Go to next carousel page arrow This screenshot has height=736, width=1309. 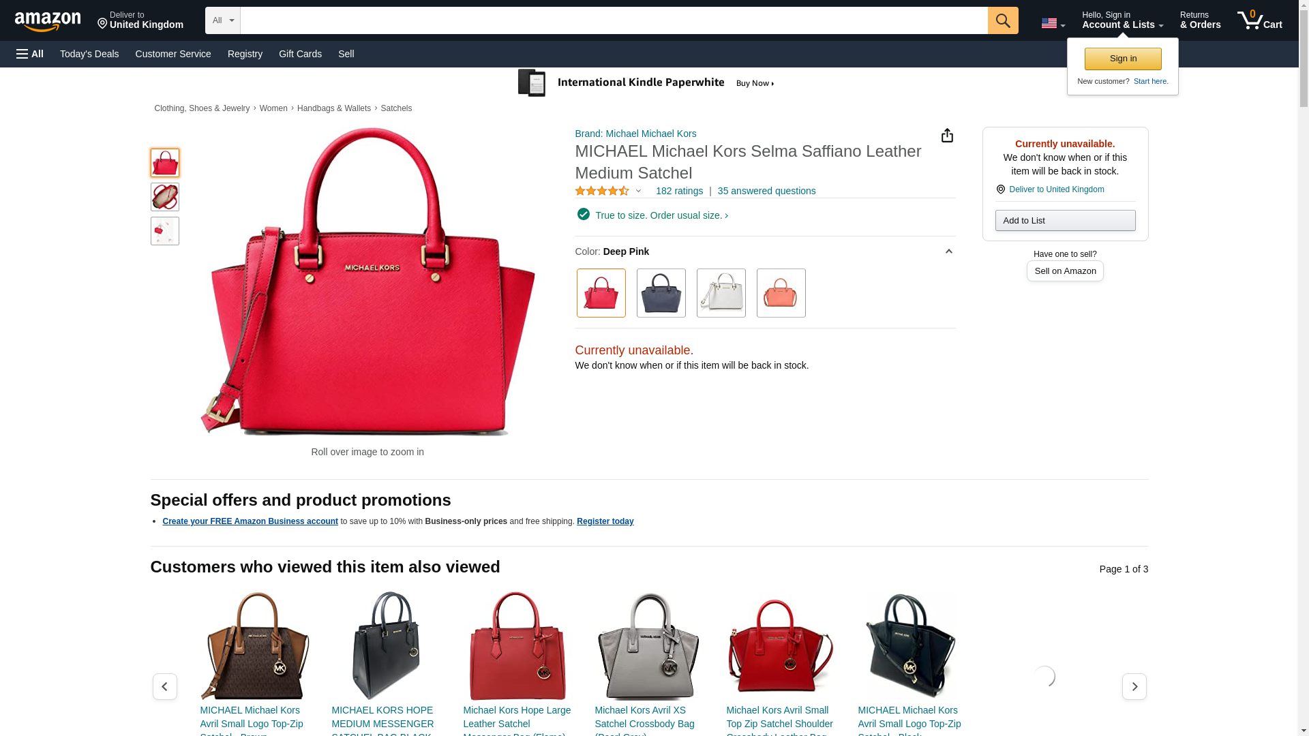point(1134,687)
